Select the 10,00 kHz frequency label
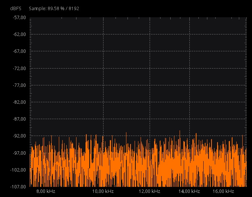Screen dimensions: 252x197 [x=103, y=191]
